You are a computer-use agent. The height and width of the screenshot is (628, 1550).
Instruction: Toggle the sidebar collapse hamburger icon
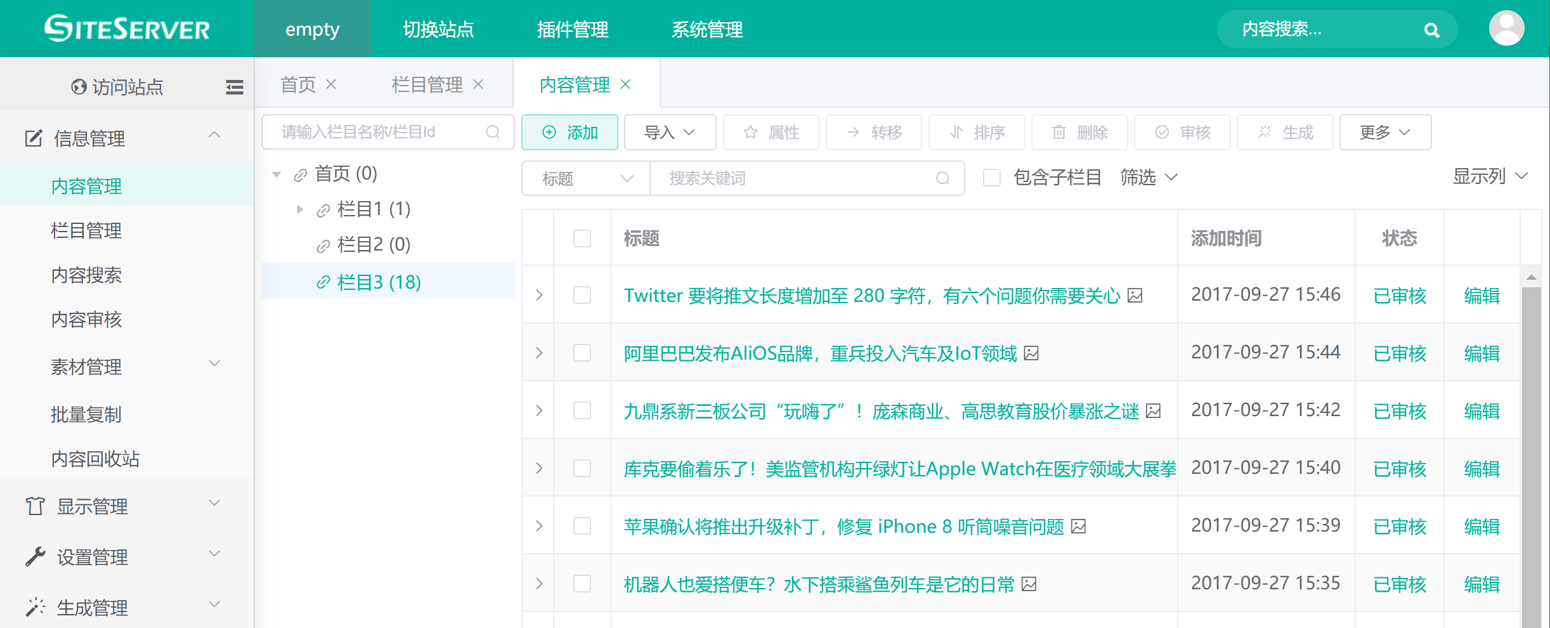234,87
